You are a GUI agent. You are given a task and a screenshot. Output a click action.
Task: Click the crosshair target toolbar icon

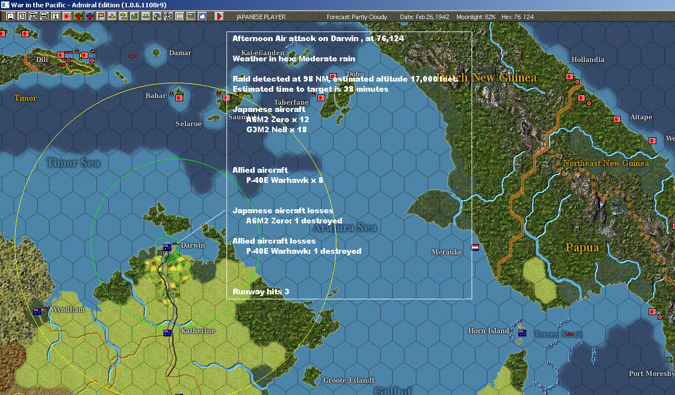click(x=168, y=16)
